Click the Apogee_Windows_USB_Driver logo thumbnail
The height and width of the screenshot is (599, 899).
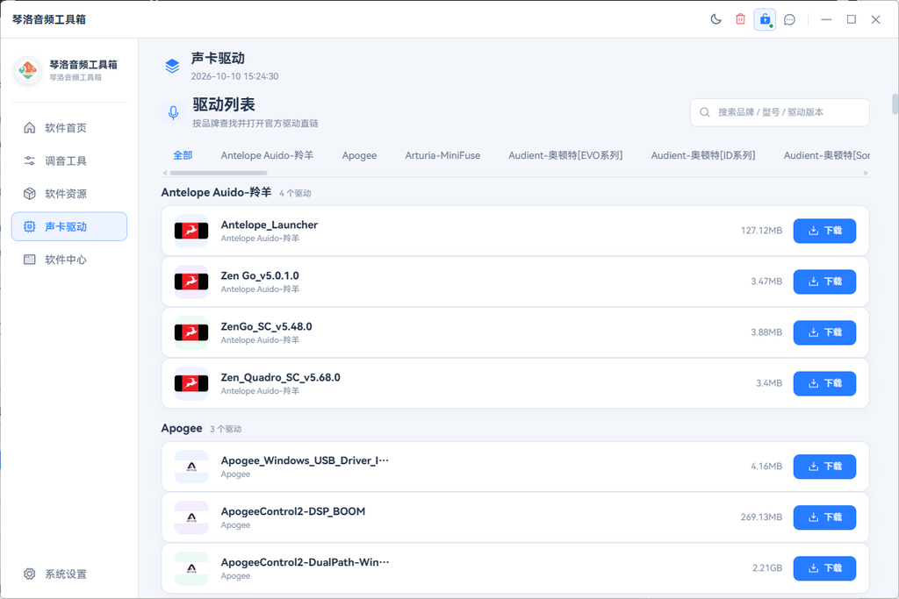click(x=191, y=467)
